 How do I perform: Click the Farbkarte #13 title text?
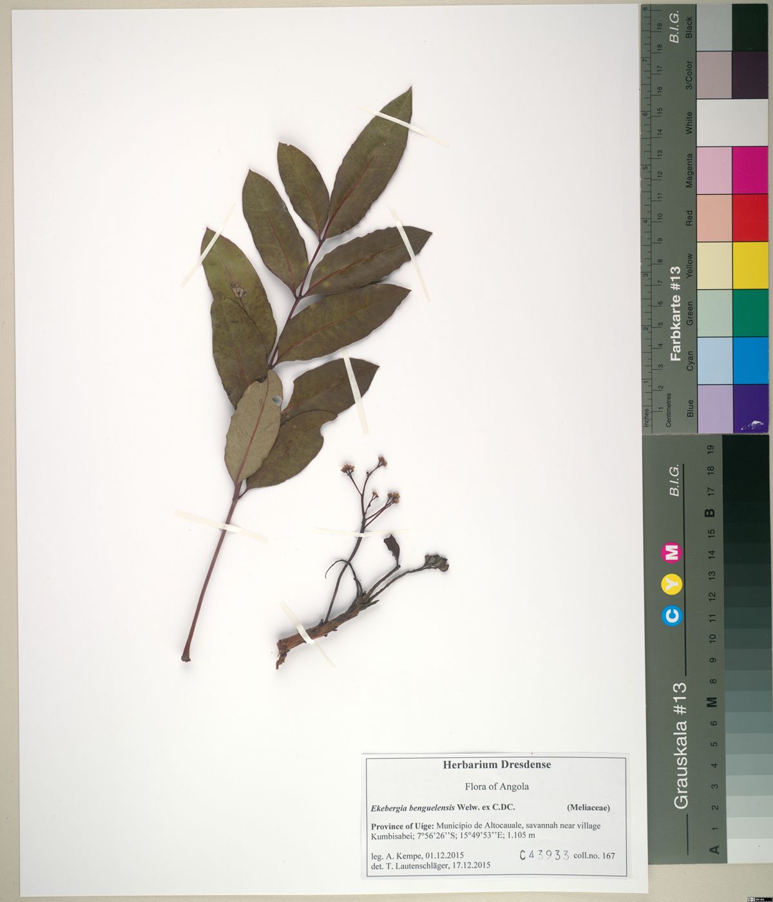[x=675, y=313]
